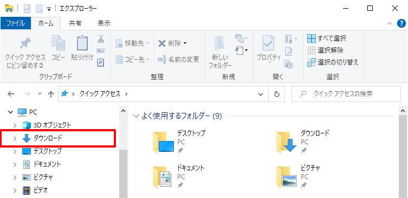Image resolution: width=408 pixels, height=198 pixels.
Task: Click すべて選択 in the ribbon
Action: click(x=327, y=39)
